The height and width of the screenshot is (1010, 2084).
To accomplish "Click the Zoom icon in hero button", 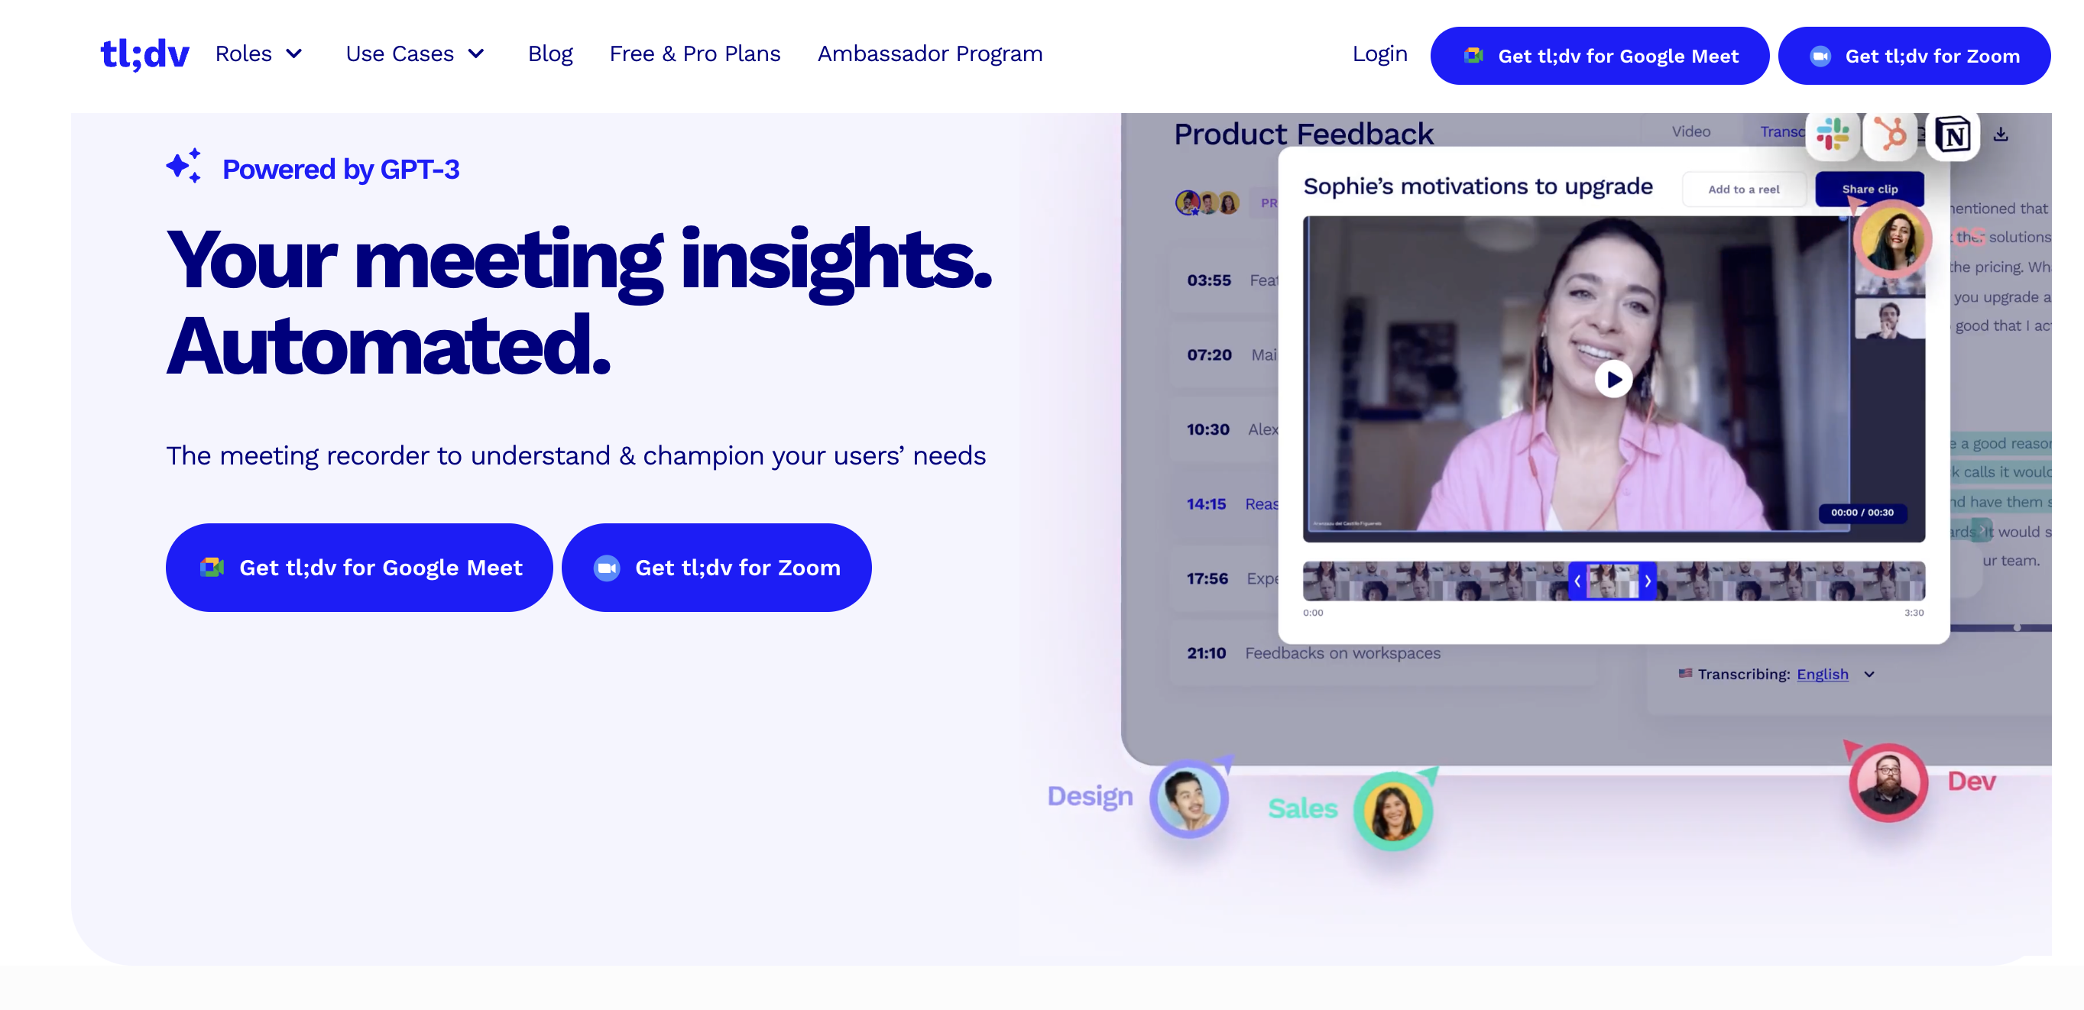I will [607, 568].
